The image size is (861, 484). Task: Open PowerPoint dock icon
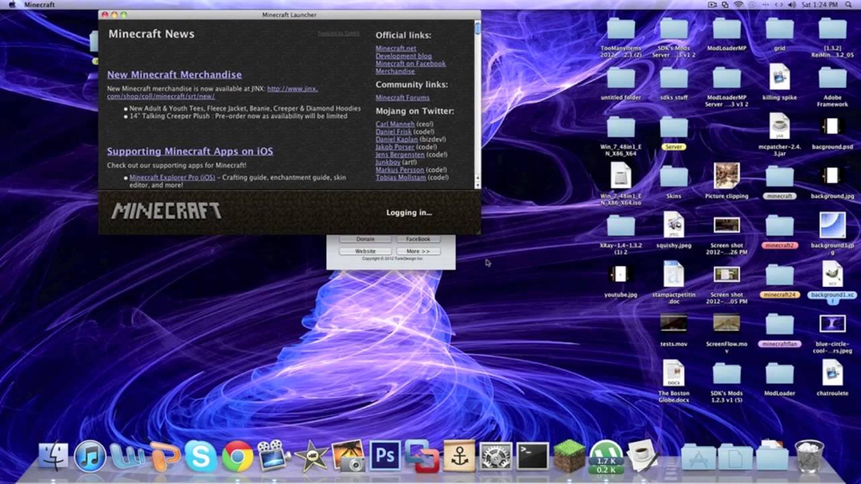(165, 456)
